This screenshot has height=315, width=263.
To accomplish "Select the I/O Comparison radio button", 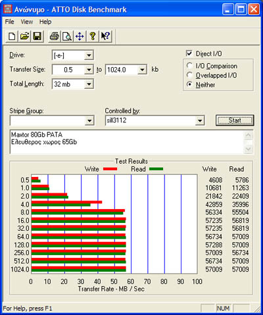I will [189, 66].
